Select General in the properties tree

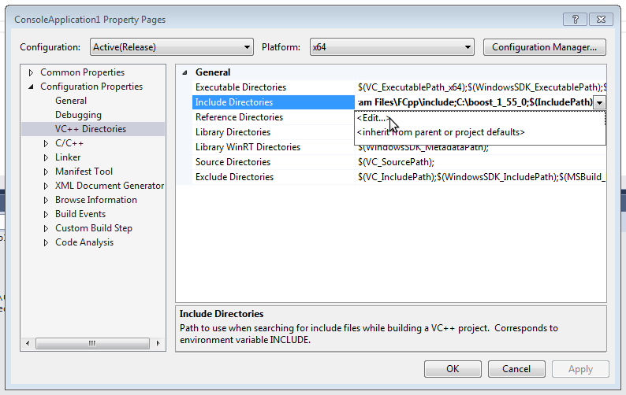pos(71,101)
